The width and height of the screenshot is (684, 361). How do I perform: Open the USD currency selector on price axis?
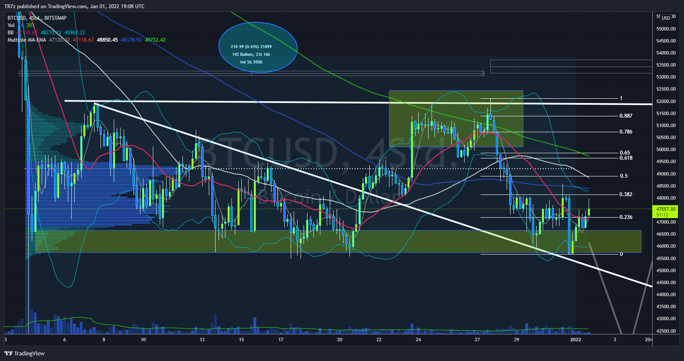point(666,18)
